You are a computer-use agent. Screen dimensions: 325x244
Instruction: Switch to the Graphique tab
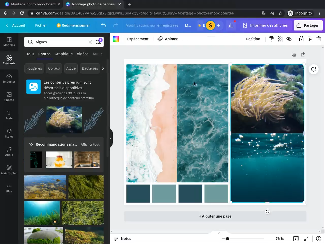[63, 54]
